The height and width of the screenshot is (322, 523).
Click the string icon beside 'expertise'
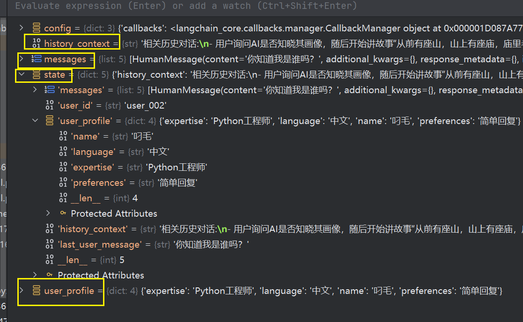click(x=63, y=167)
